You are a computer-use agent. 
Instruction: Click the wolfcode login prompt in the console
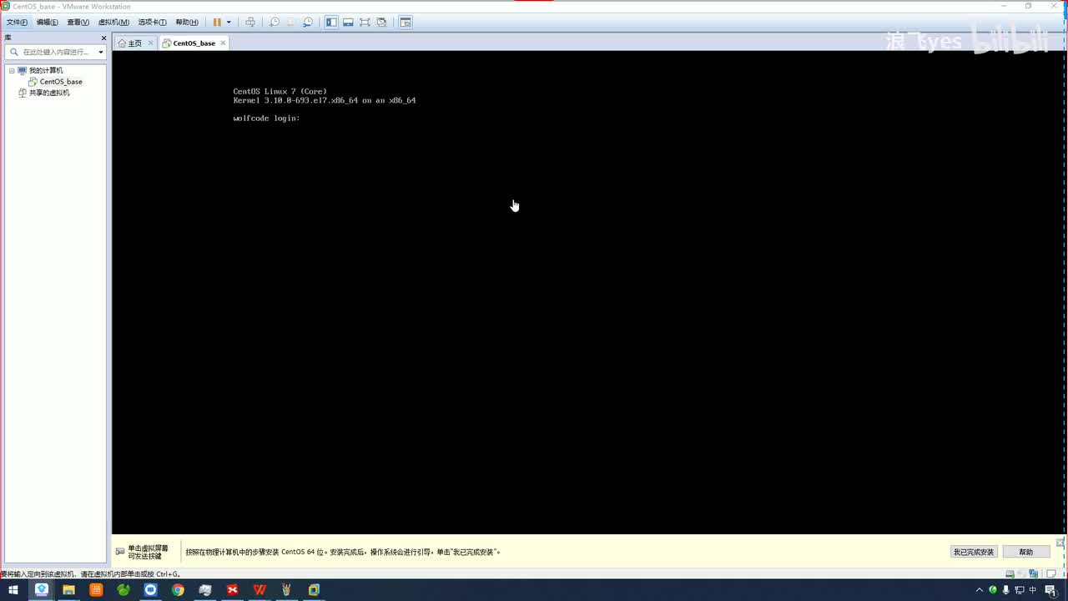266,119
